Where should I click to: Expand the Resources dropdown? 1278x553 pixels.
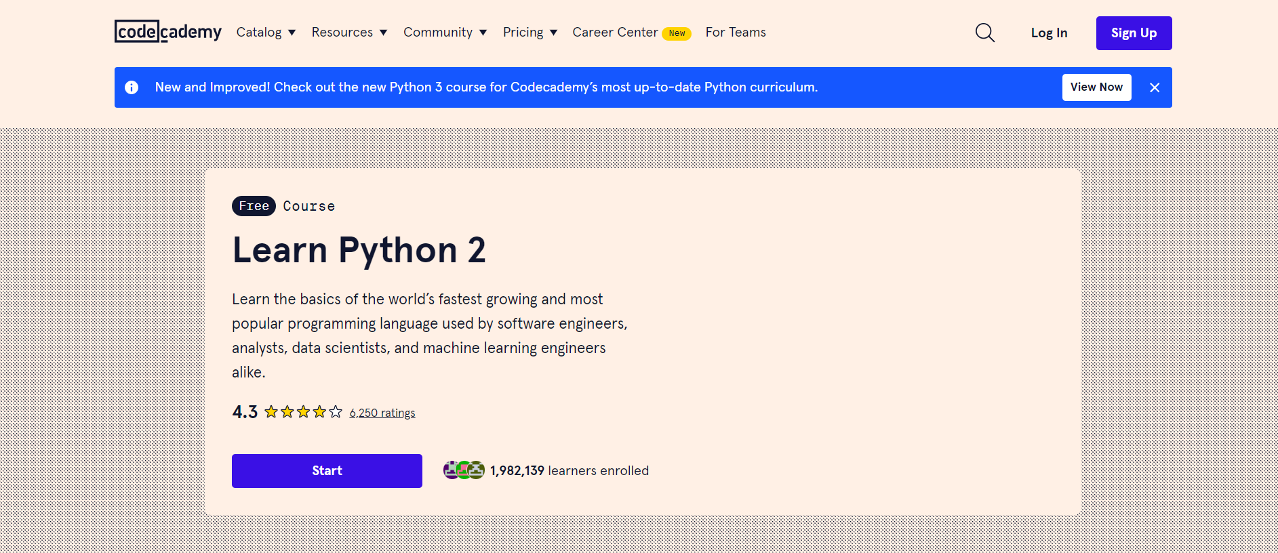(x=349, y=33)
